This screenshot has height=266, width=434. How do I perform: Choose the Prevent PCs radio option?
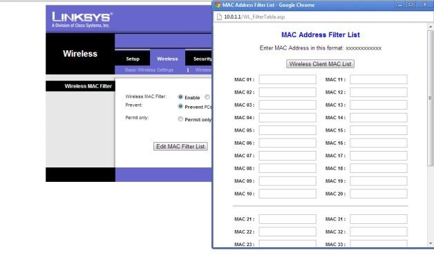[180, 106]
